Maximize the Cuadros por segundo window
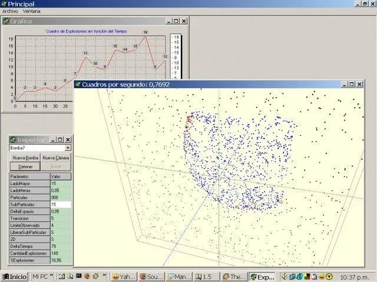Screen dimensions: 377x282 pyautogui.click(x=352, y=84)
